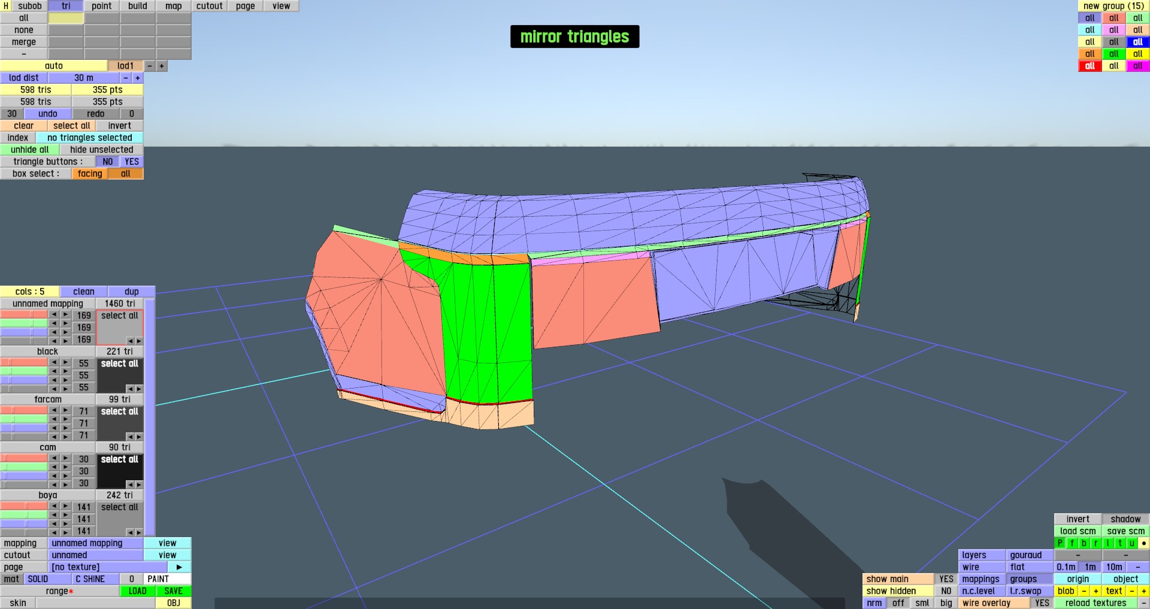Set triangle buttons to NO

tap(108, 162)
